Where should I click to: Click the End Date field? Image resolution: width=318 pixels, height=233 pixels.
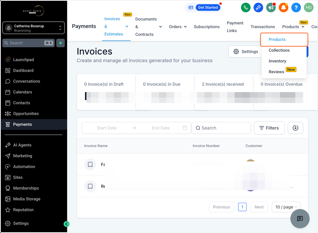161,128
